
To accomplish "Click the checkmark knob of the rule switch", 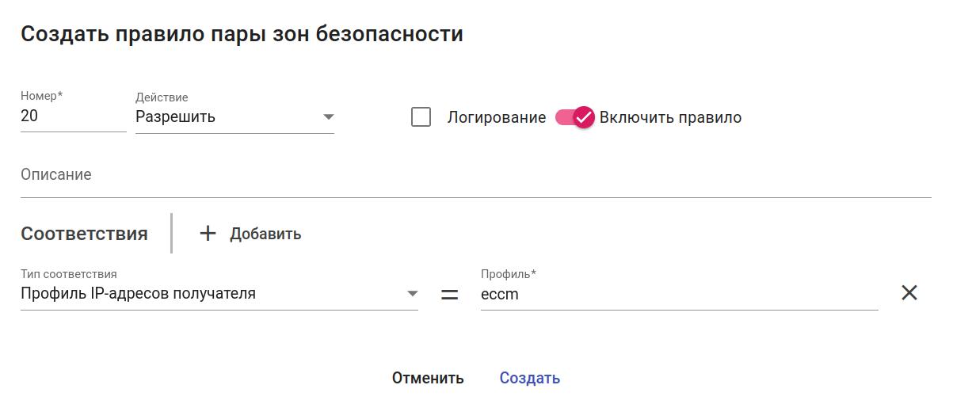I will click(x=584, y=117).
